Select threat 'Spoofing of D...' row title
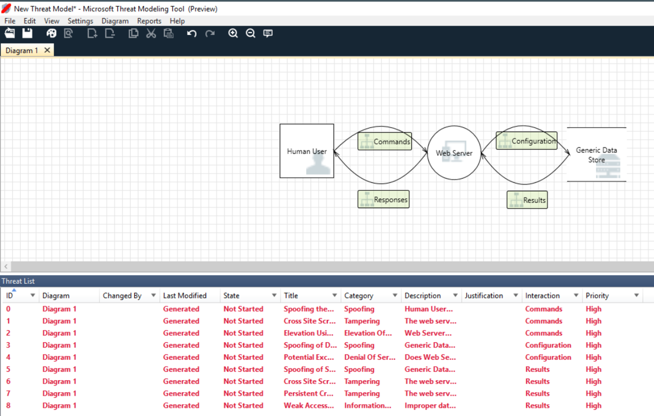This screenshot has height=416, width=654. tap(310, 345)
